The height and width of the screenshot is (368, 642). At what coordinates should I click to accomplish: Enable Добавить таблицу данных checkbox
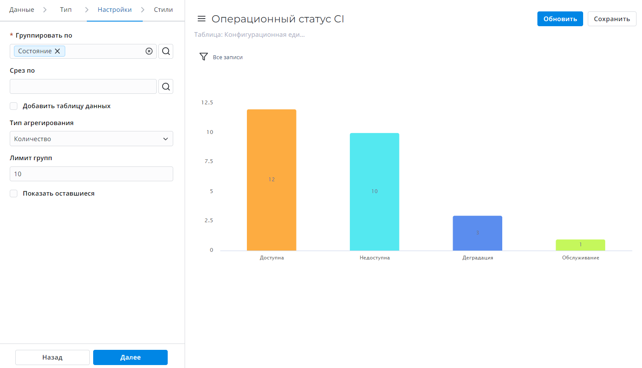14,106
